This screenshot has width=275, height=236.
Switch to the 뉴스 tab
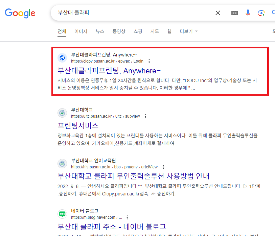pos(100,31)
